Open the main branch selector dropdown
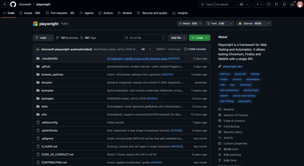This screenshot has height=166, width=304. pyautogui.click(x=43, y=38)
